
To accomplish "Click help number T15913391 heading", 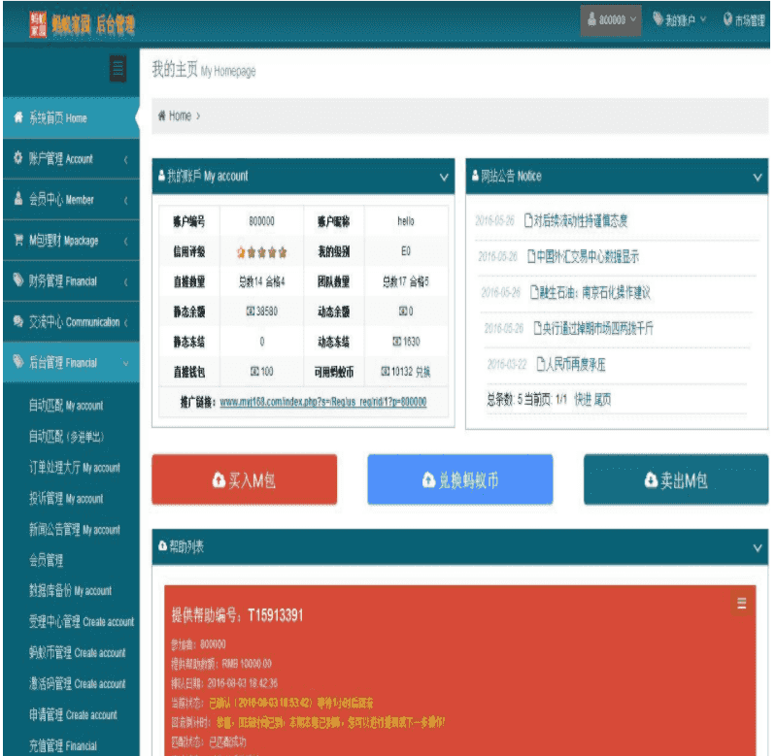I will click(x=237, y=615).
